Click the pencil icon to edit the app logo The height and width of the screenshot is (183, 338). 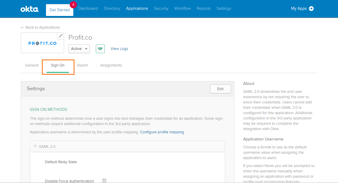point(61,36)
